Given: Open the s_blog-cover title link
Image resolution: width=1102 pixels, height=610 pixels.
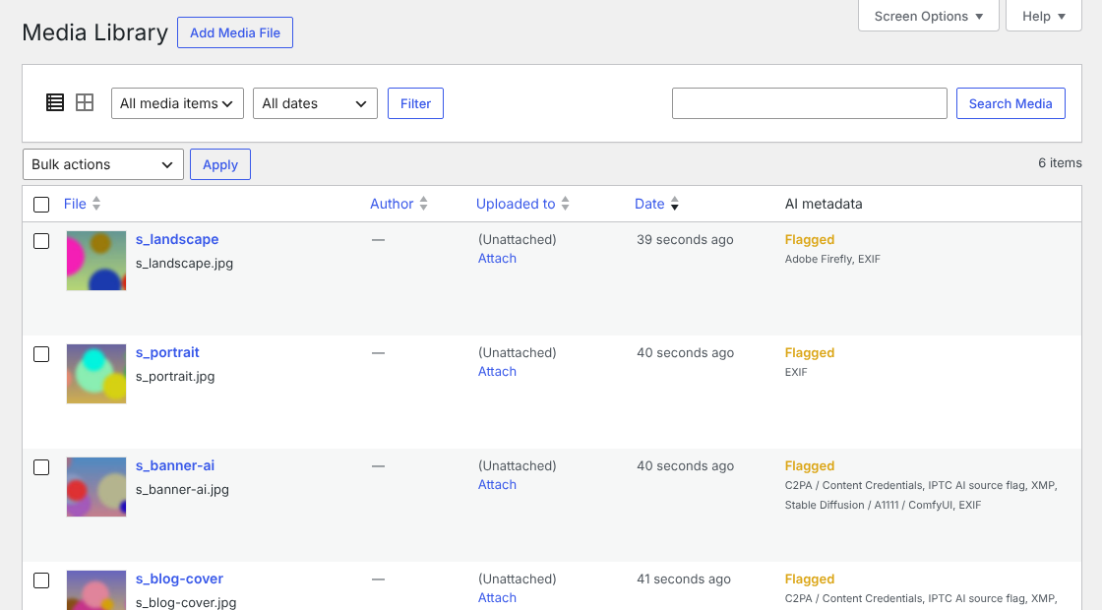Looking at the screenshot, I should coord(179,579).
